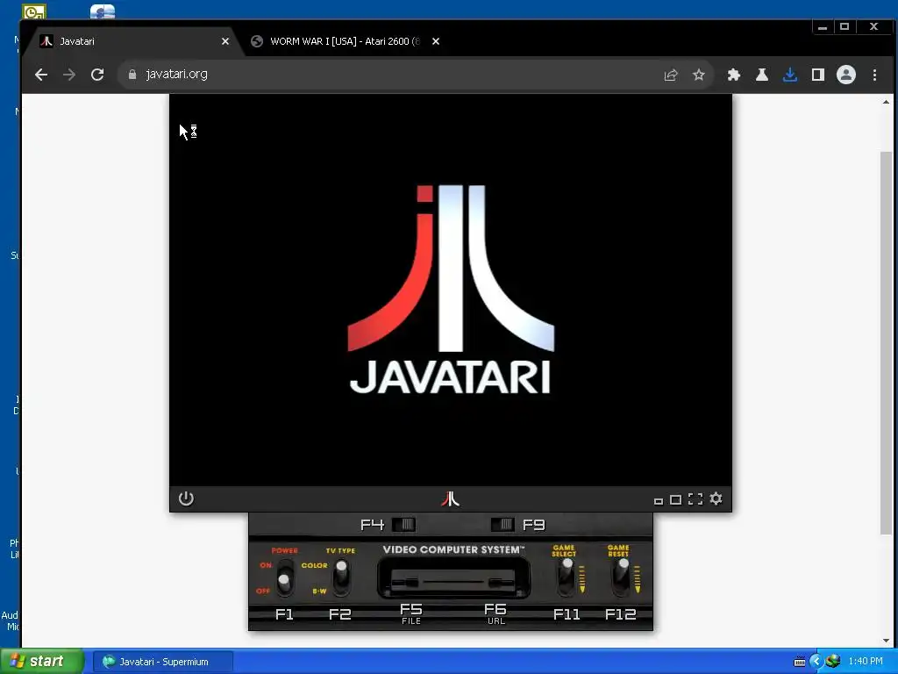Click the 1:40 PM clock

coord(866,662)
